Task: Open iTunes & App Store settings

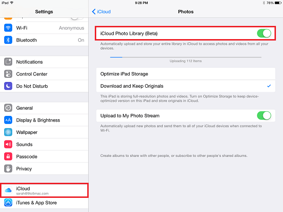Action: (x=36, y=203)
